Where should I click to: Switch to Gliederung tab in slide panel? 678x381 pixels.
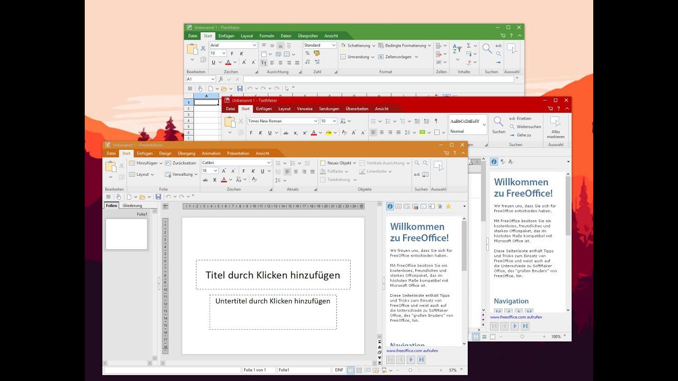tap(132, 206)
